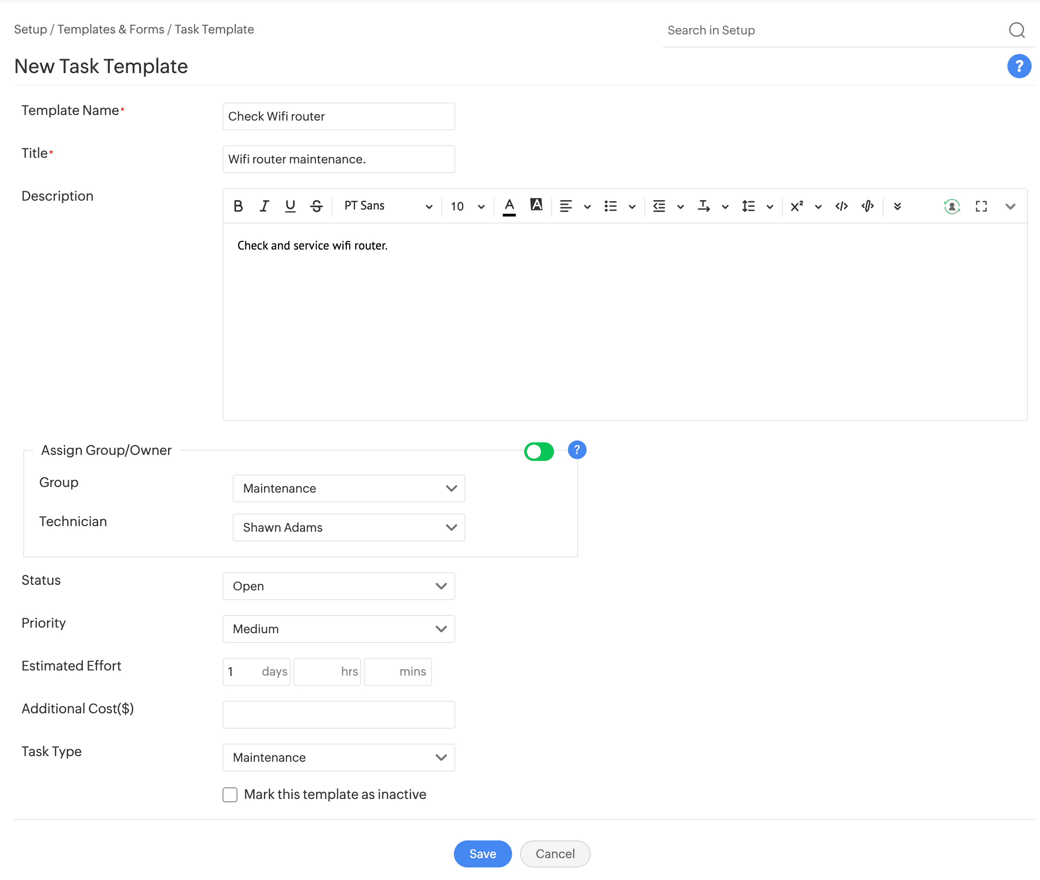Click the superscript formatting icon
The width and height of the screenshot is (1040, 880).
tap(797, 206)
